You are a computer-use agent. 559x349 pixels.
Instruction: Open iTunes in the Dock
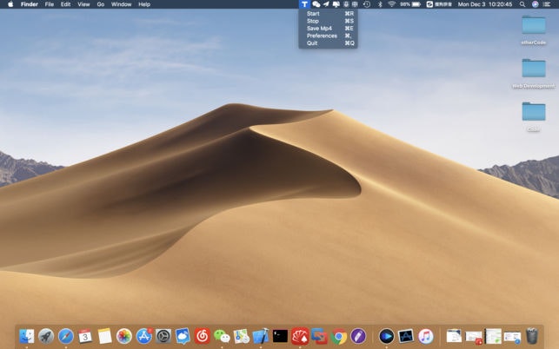click(x=425, y=336)
